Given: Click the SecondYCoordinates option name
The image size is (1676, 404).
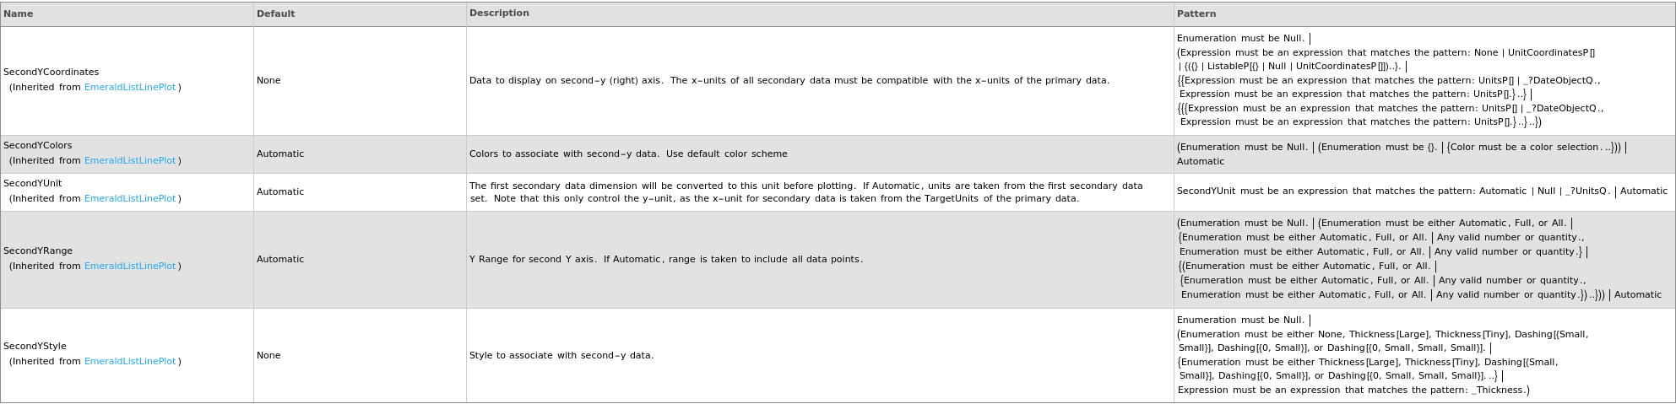Looking at the screenshot, I should [52, 73].
